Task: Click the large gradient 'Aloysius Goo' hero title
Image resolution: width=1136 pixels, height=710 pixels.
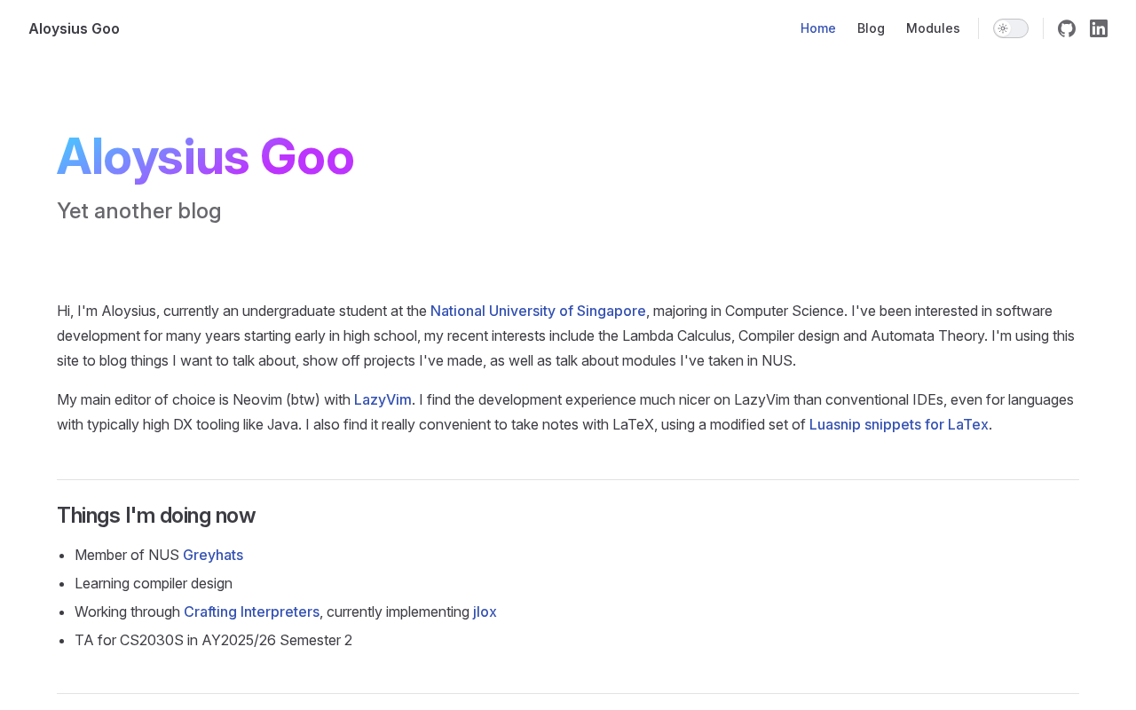Action: [205, 157]
